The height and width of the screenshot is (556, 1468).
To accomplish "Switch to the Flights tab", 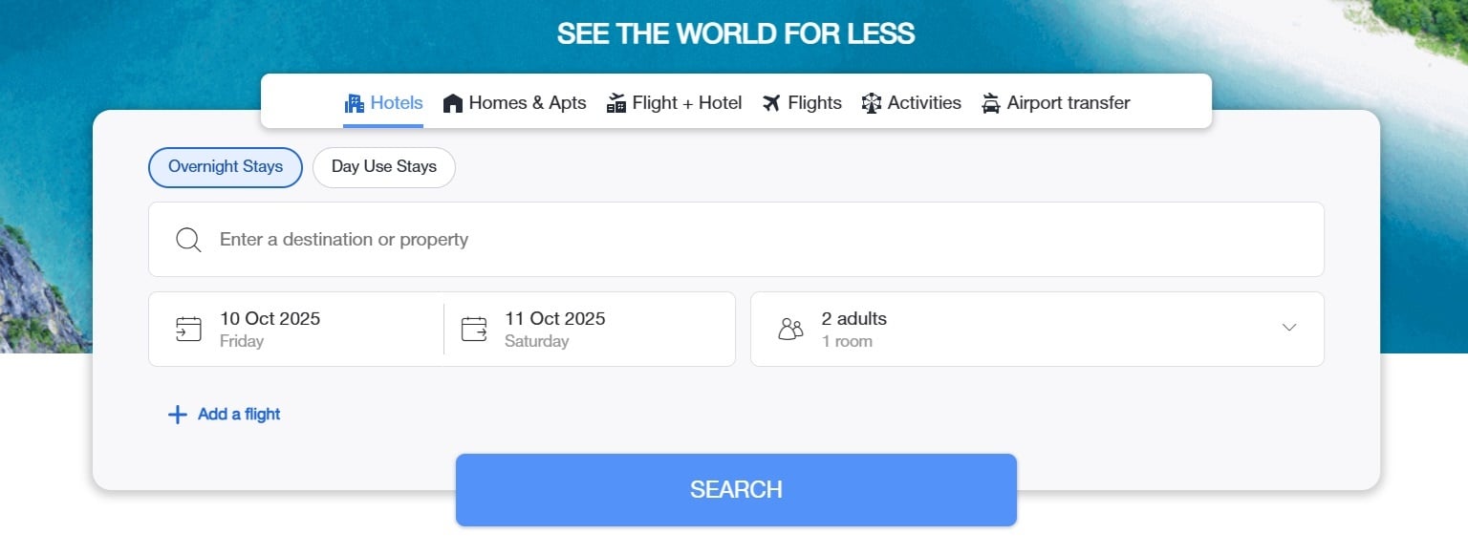I will coord(814,103).
